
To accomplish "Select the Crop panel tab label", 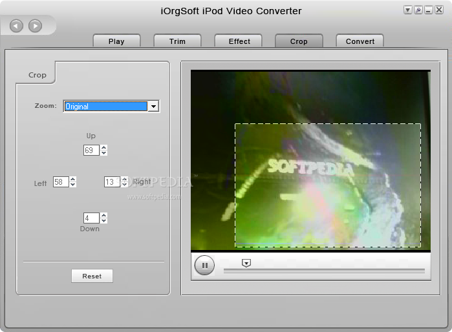I will point(38,75).
